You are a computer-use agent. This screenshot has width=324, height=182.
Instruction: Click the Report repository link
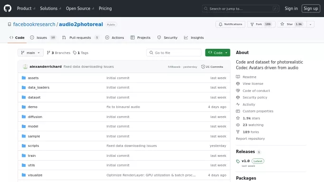[250, 139]
